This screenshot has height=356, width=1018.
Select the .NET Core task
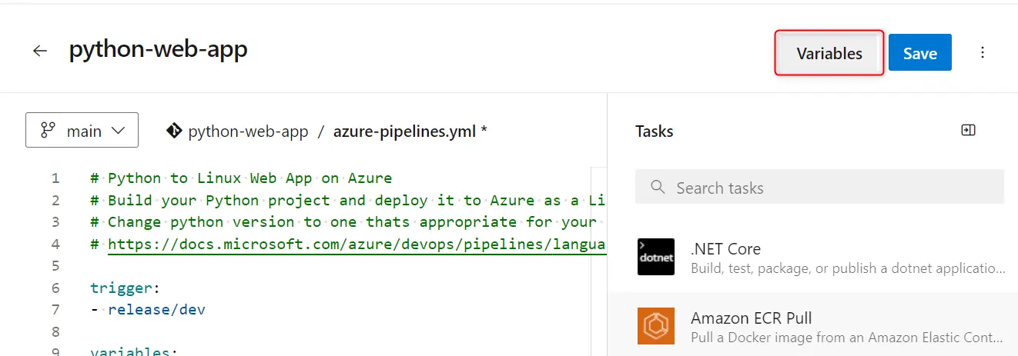812,258
